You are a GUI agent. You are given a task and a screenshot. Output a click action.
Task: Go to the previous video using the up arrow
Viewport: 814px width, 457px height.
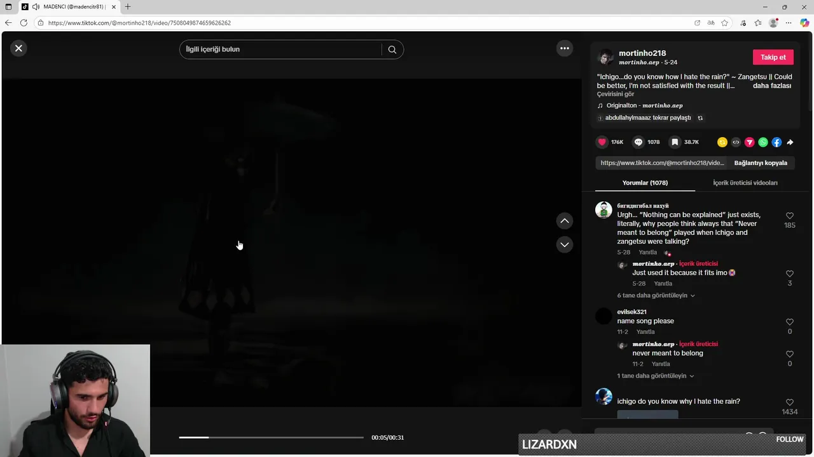565,221
